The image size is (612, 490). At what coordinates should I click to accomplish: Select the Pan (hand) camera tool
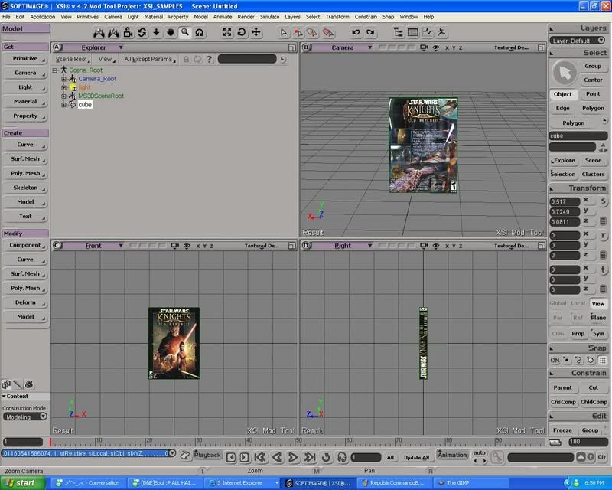click(x=171, y=32)
